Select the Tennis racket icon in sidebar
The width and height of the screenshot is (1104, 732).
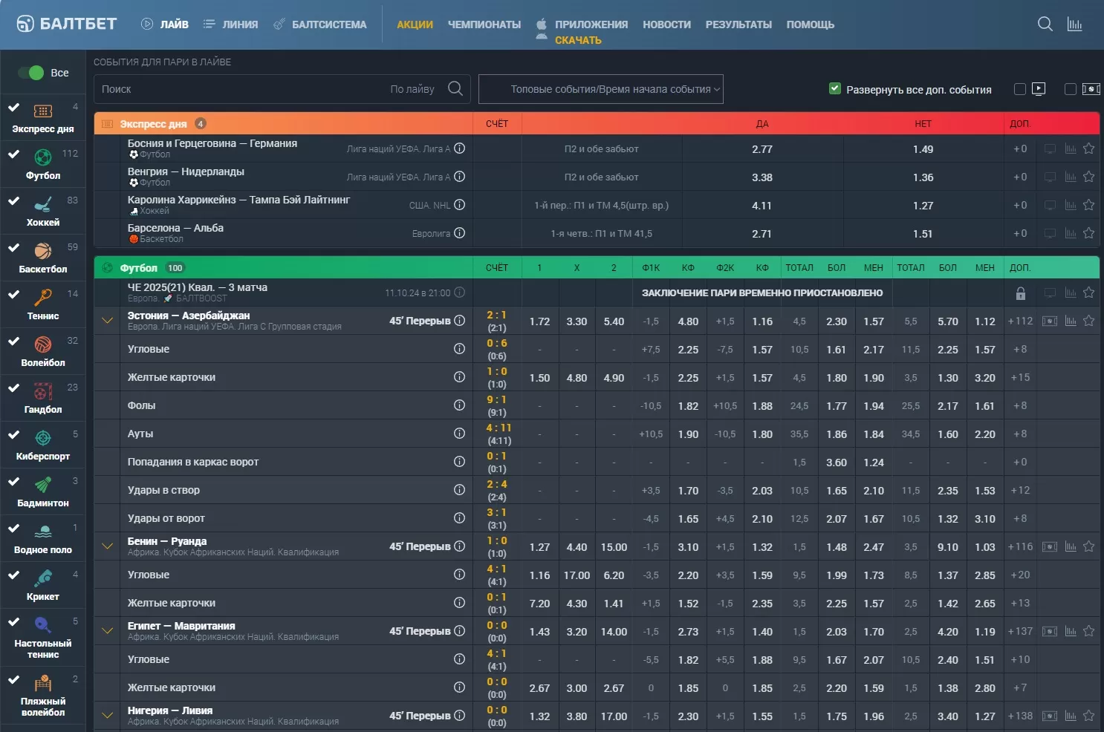click(x=43, y=298)
